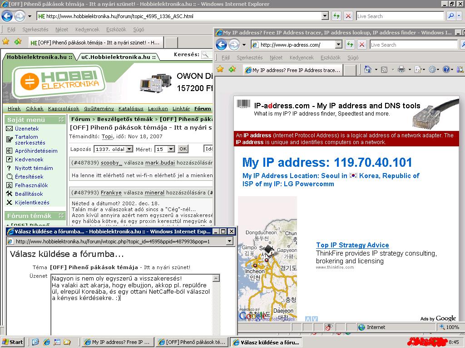
Task: Open address dropdown in IP address window
Action: 339,45
